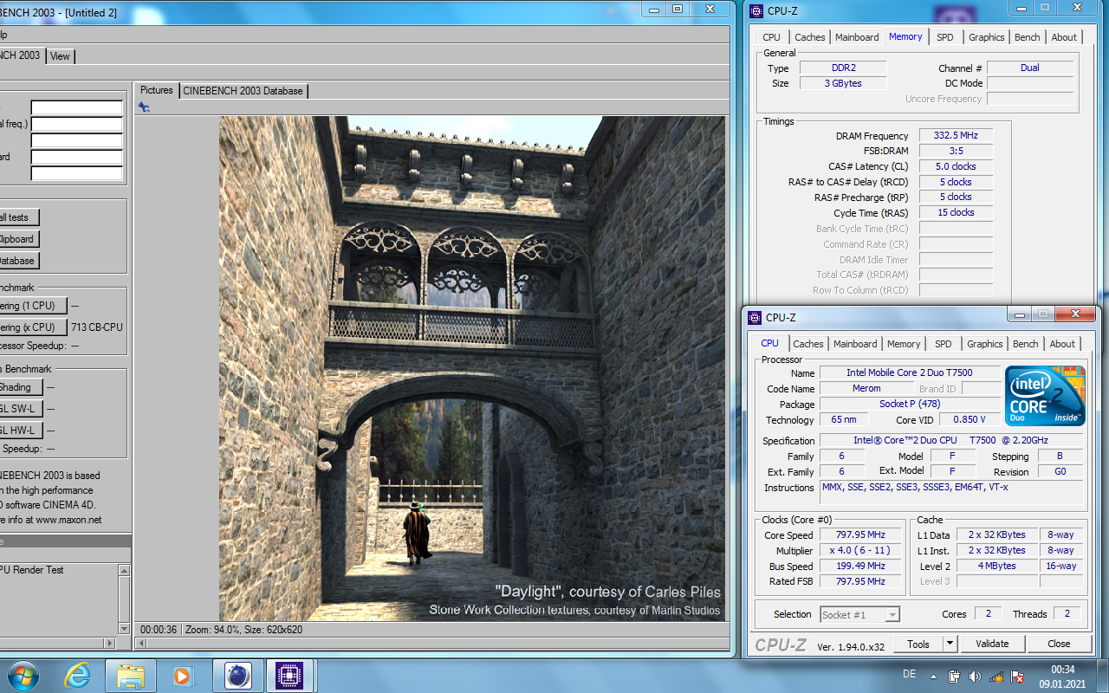Run the Shading benchmark button
Screen dimensions: 1109x693
[x=19, y=387]
